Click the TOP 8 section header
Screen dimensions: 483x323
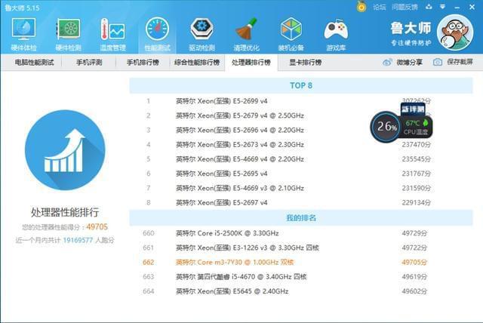click(x=301, y=85)
